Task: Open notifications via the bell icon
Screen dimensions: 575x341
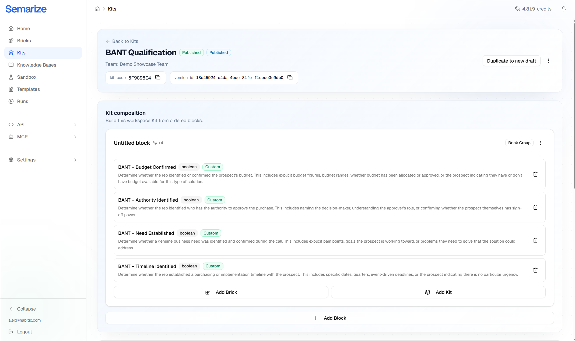Action: click(563, 9)
